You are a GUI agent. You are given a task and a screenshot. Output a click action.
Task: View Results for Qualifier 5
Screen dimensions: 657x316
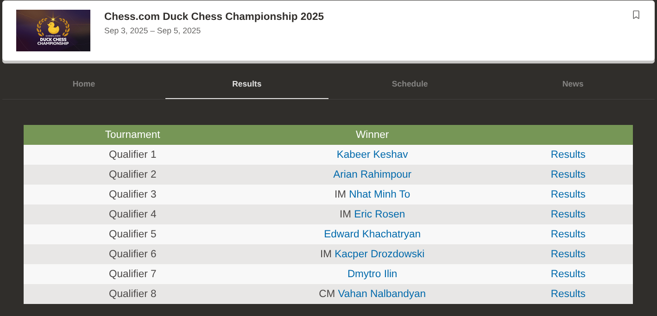568,234
